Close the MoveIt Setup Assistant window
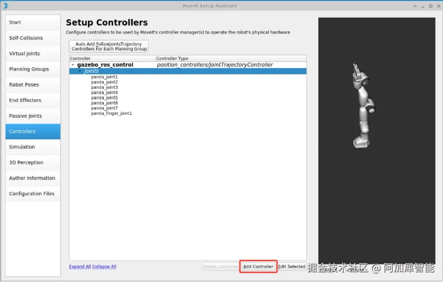Image resolution: width=443 pixels, height=282 pixels. tap(439, 6)
